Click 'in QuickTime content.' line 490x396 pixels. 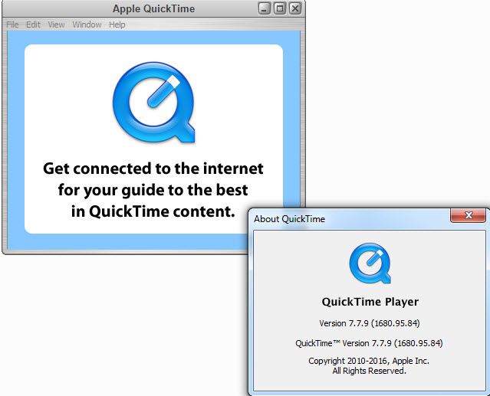pyautogui.click(x=153, y=211)
